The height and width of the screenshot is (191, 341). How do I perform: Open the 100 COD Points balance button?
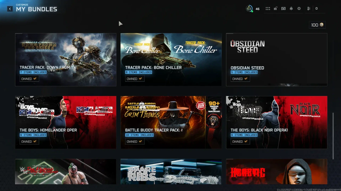317,25
